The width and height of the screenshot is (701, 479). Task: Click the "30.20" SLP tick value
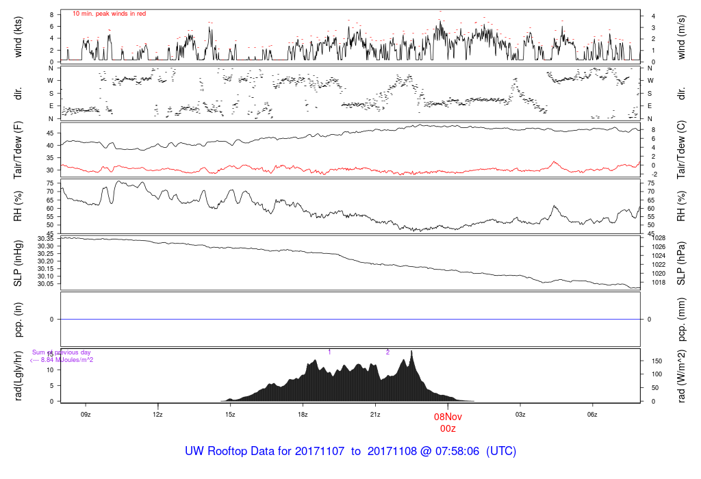(x=46, y=261)
